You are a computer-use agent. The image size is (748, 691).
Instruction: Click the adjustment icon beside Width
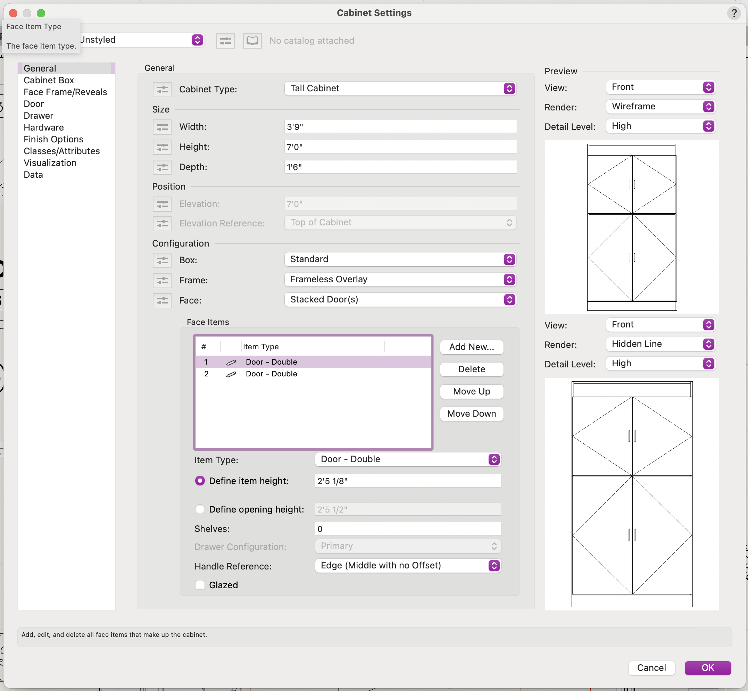pos(162,127)
